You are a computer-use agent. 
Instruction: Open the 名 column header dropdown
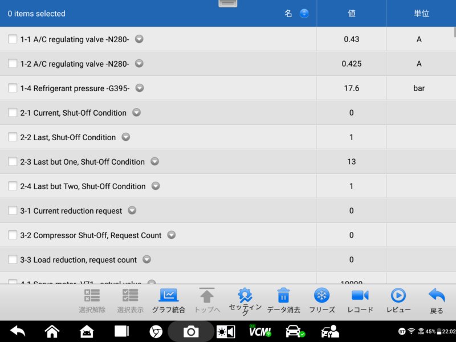click(x=304, y=13)
